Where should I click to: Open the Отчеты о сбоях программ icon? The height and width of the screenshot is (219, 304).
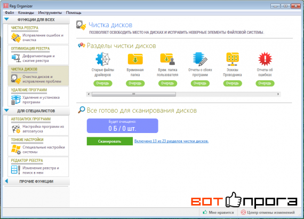pyautogui.click(x=200, y=59)
